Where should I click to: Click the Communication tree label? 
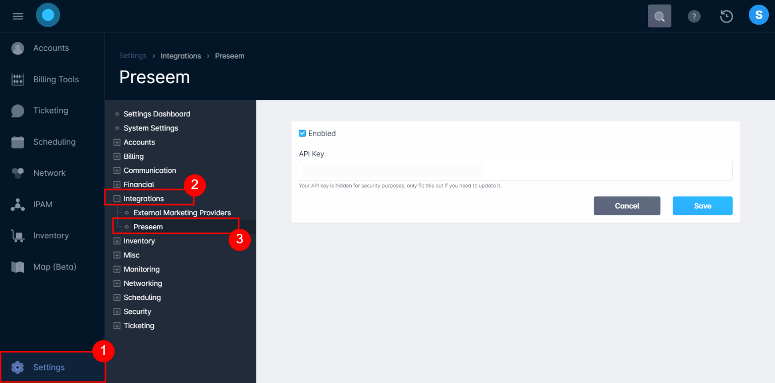click(x=150, y=171)
